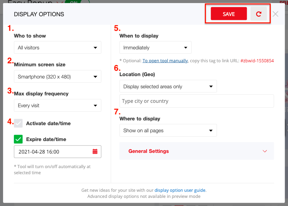
Task: Uncheck the Expire date/time checkbox
Action: pos(18,139)
